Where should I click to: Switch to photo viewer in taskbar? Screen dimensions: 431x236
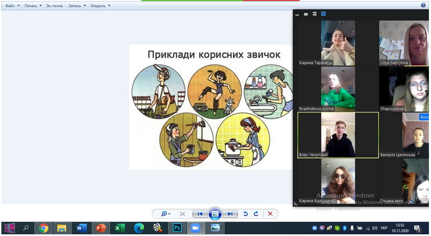click(215, 228)
